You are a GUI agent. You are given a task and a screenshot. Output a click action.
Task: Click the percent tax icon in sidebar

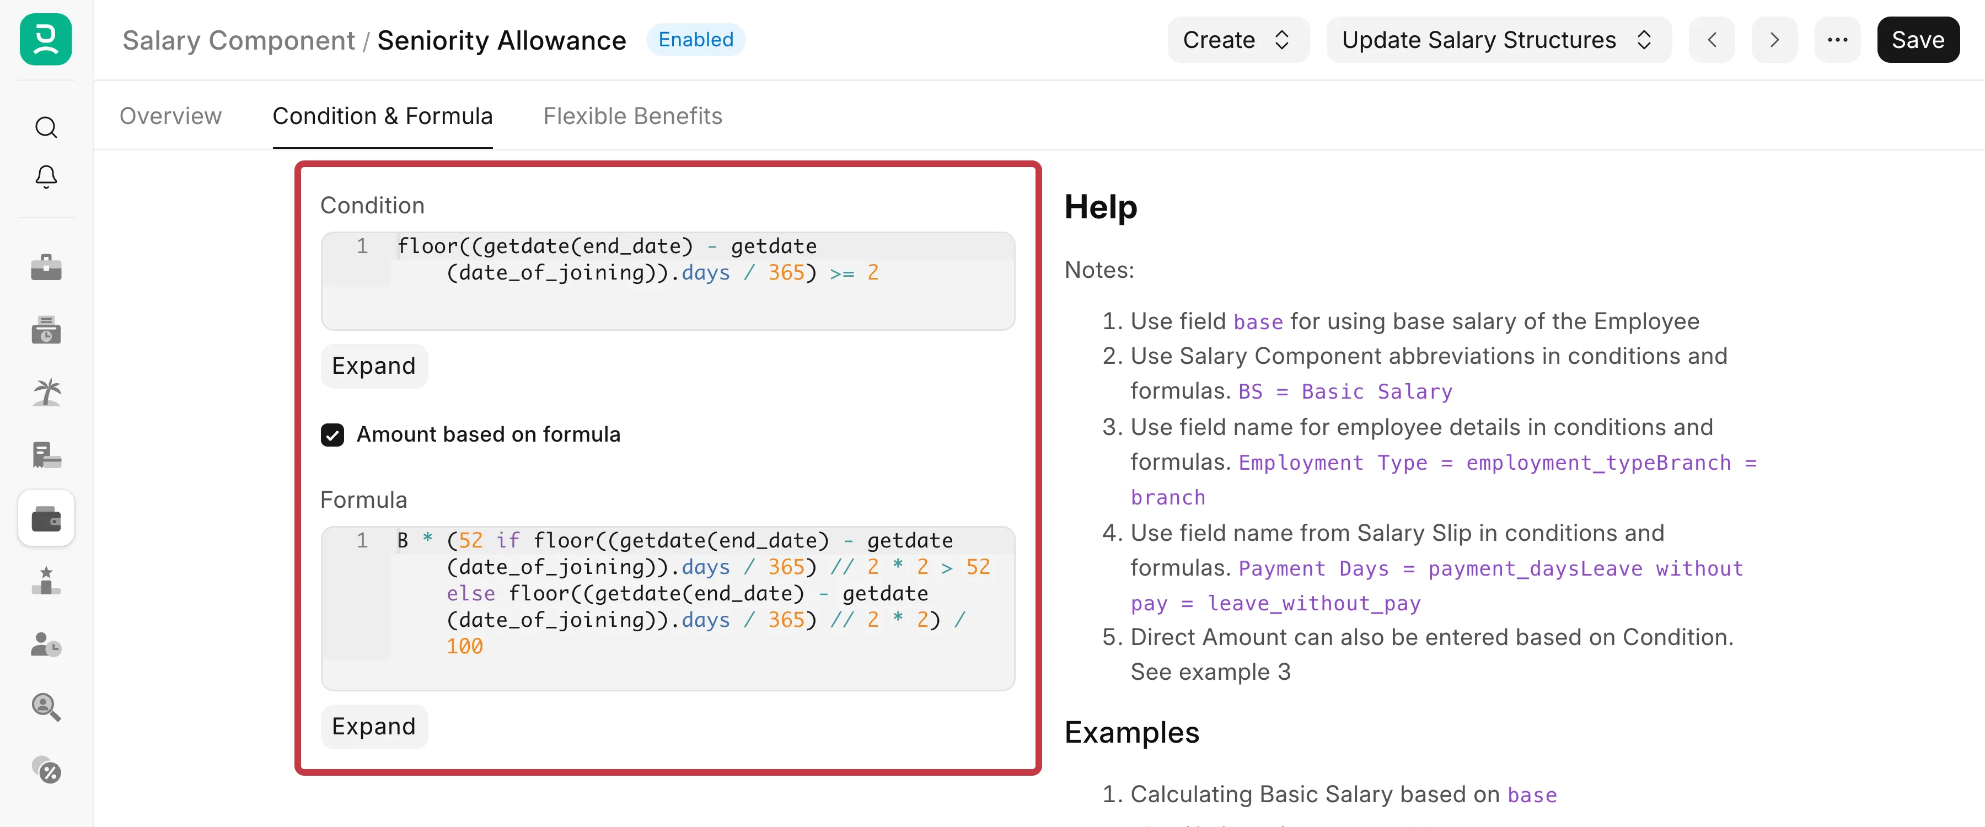click(46, 769)
